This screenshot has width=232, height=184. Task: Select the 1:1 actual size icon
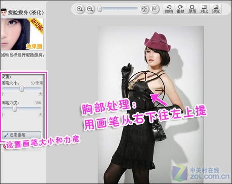coord(155,9)
